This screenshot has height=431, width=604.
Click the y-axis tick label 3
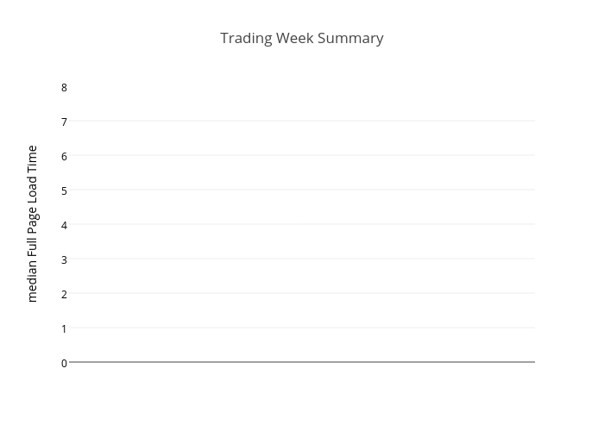64,259
